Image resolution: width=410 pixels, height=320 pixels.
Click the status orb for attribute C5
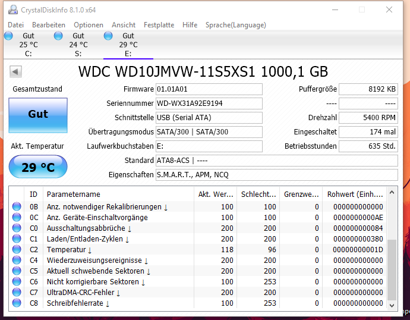point(17,271)
